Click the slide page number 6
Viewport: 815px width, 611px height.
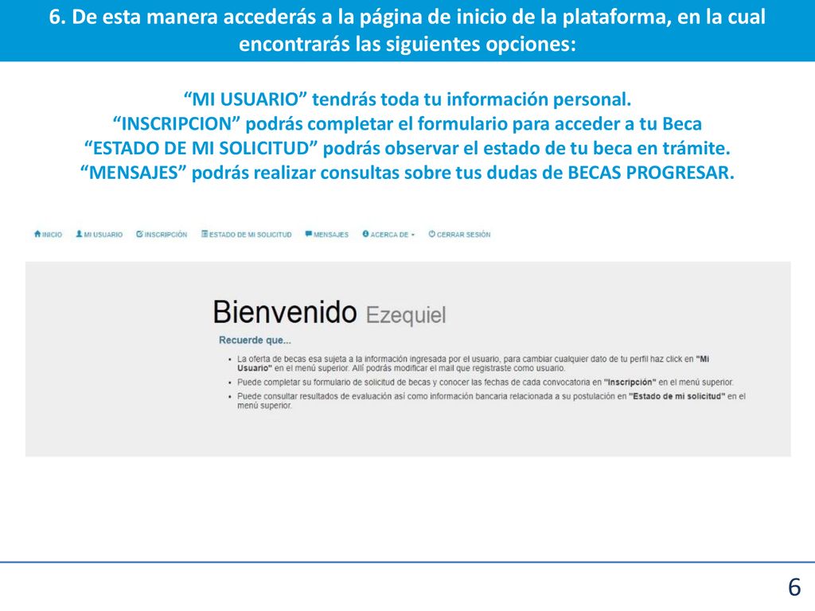tap(794, 588)
